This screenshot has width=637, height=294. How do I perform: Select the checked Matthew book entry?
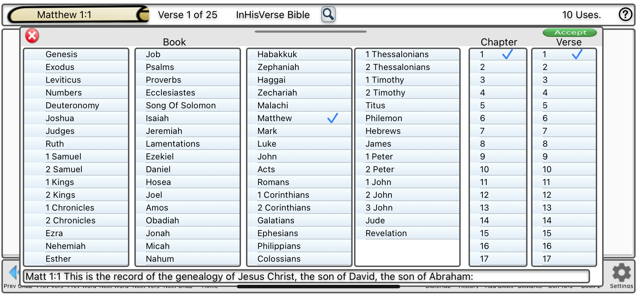point(299,118)
